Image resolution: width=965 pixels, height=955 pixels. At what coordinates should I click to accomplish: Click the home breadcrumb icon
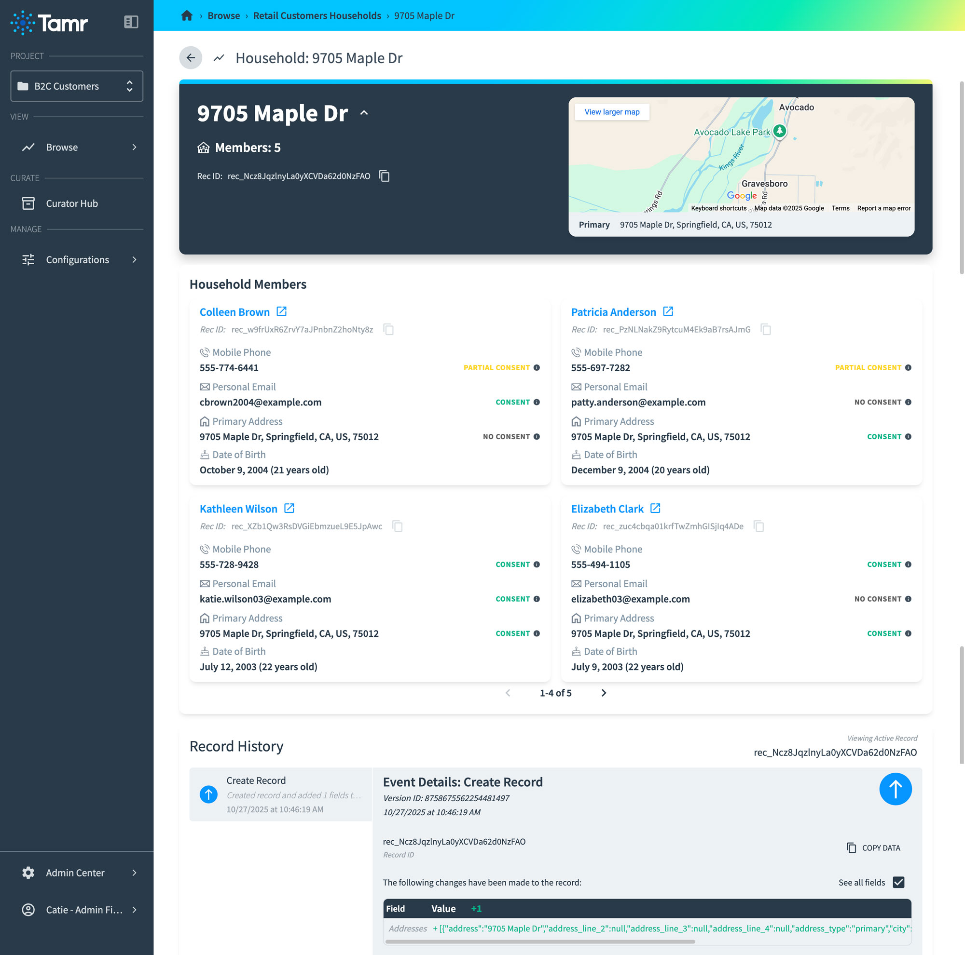coord(187,15)
